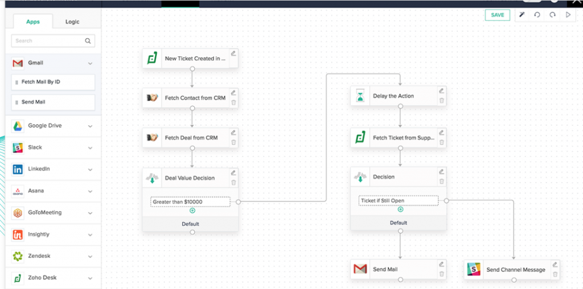Viewport: 583px width, 289px height.
Task: Delete the second Decision node
Action: point(441,181)
